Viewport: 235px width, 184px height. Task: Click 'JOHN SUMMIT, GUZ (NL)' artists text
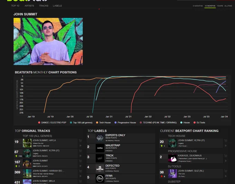(191, 171)
